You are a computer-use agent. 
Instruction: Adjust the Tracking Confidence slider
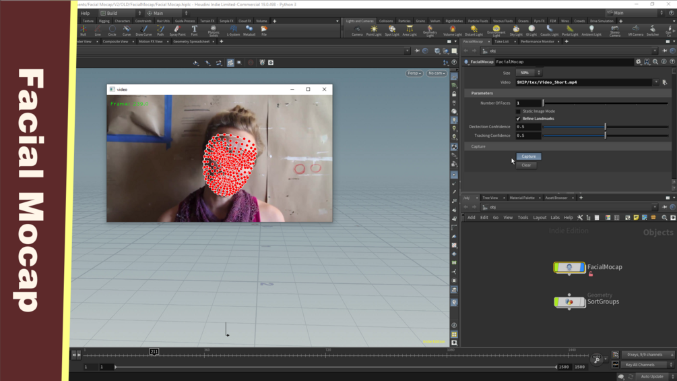tap(605, 136)
